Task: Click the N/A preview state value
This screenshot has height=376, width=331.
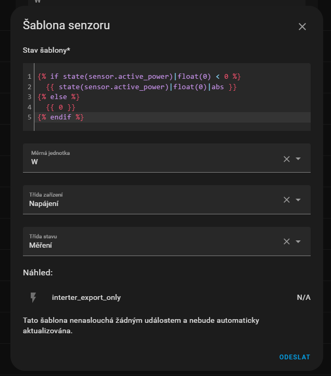Action: click(x=303, y=297)
